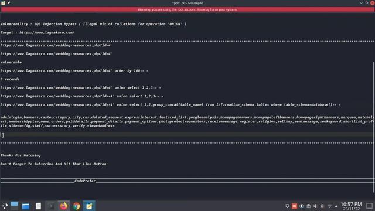This screenshot has height=211, width=375.
Task: Open the Bluetooth tray icon
Action: pos(322,206)
